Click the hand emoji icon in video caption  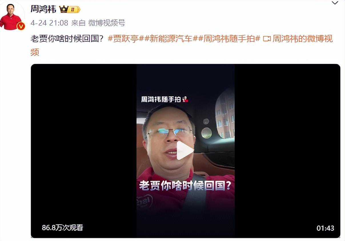pyautogui.click(x=185, y=99)
